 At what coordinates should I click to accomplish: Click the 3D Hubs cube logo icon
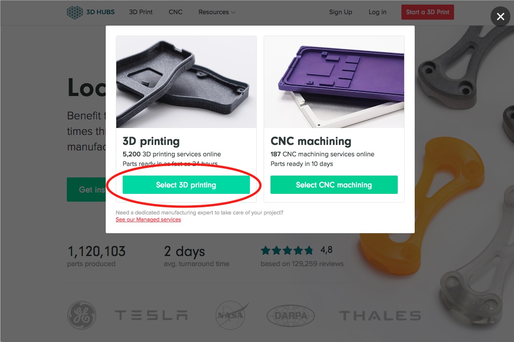(75, 12)
